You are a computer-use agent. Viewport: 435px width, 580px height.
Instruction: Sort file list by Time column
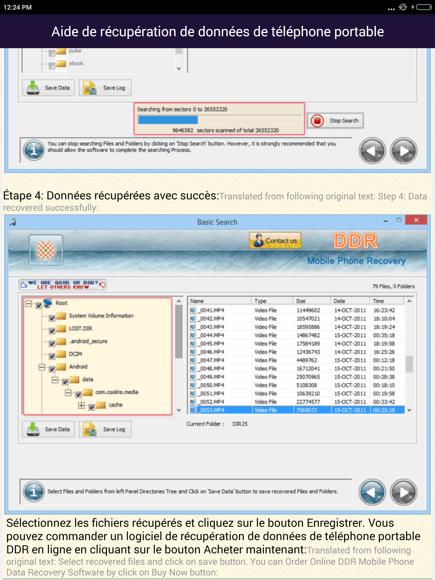click(x=387, y=301)
